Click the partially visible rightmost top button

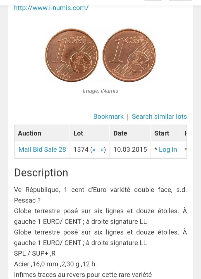180,0
